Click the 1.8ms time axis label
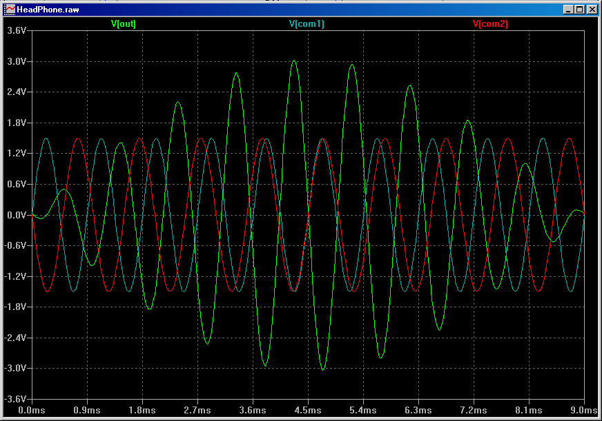This screenshot has height=421, width=602. pos(142,410)
